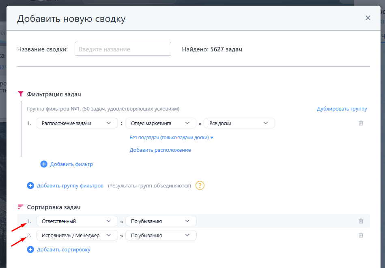Viewport: 385px width, 268px height.
Task: Delete the task location filter row
Action: click(361, 123)
